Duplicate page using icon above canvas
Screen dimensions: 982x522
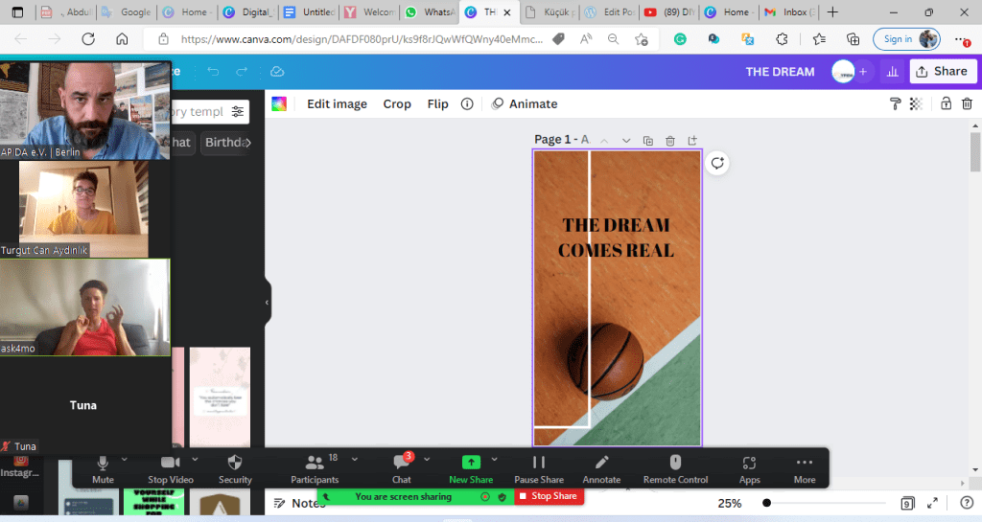point(648,141)
